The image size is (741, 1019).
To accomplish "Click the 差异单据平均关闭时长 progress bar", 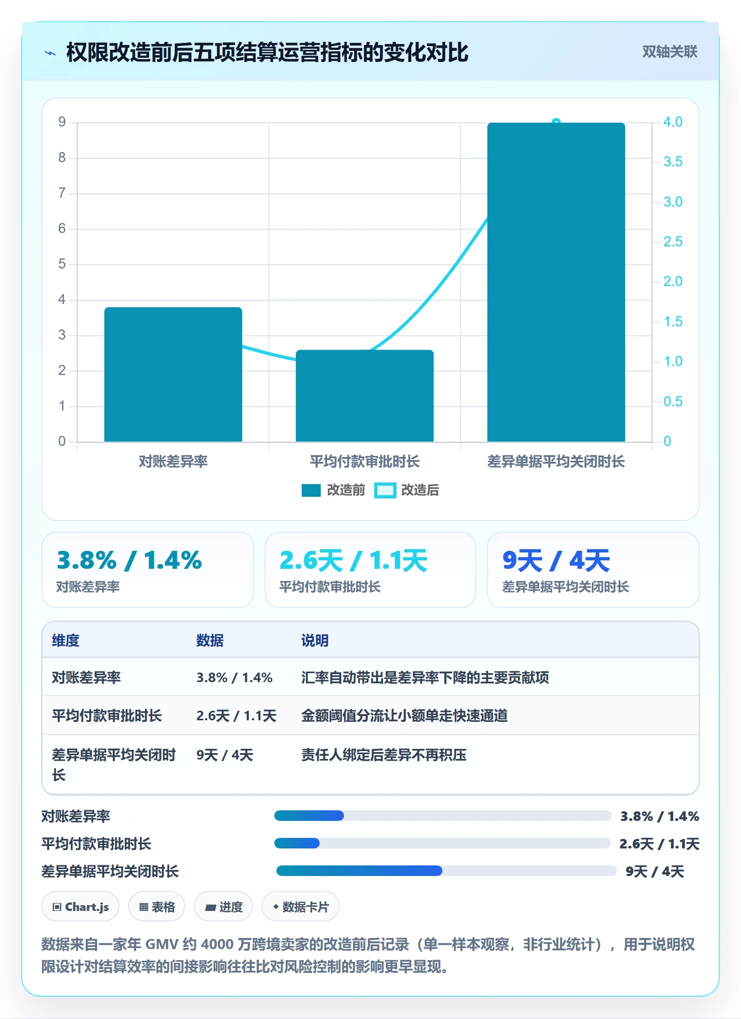I will click(x=447, y=871).
